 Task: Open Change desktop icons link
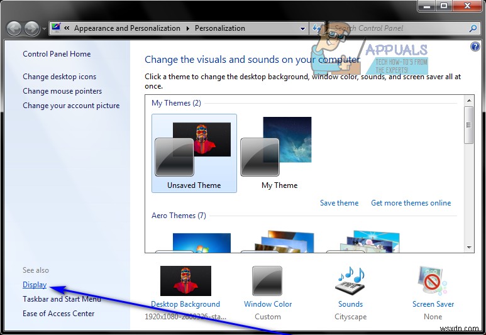pos(60,77)
